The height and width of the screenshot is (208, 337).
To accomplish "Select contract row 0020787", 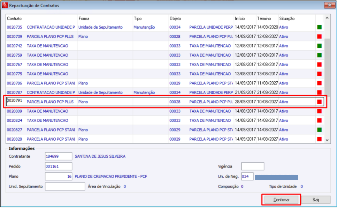I will pos(165,92).
